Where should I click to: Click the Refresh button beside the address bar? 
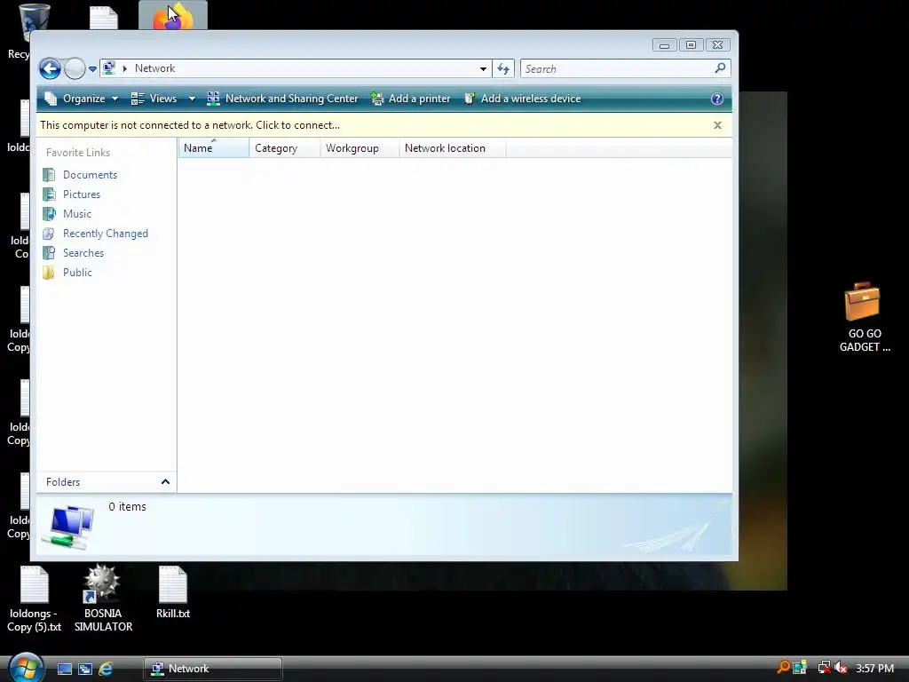pos(503,68)
